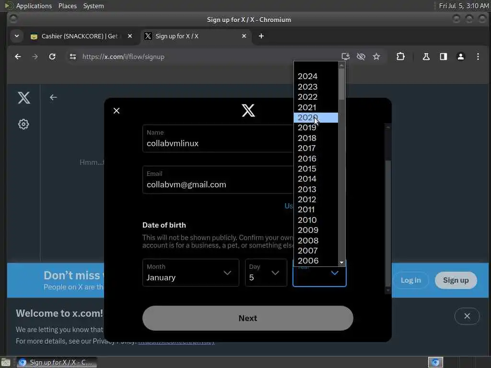This screenshot has height=368, width=491.
Task: Click the Next button
Action: pyautogui.click(x=248, y=318)
